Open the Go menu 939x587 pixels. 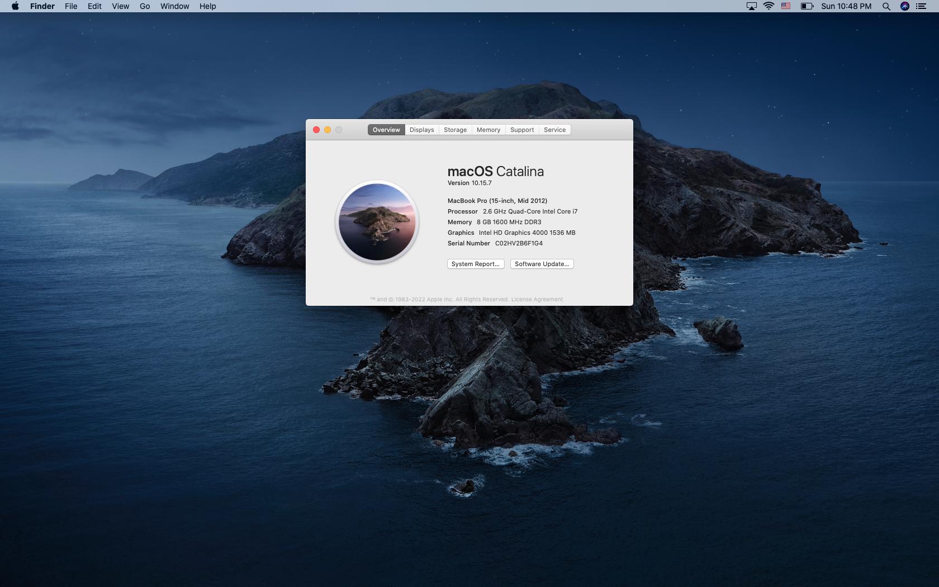click(x=145, y=6)
